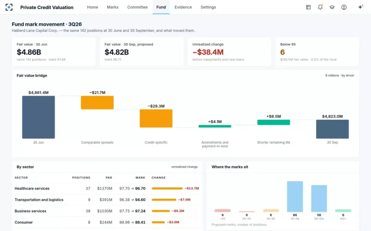Select the Fair value 30 Jun card
The height and width of the screenshot is (231, 371).
(54, 51)
